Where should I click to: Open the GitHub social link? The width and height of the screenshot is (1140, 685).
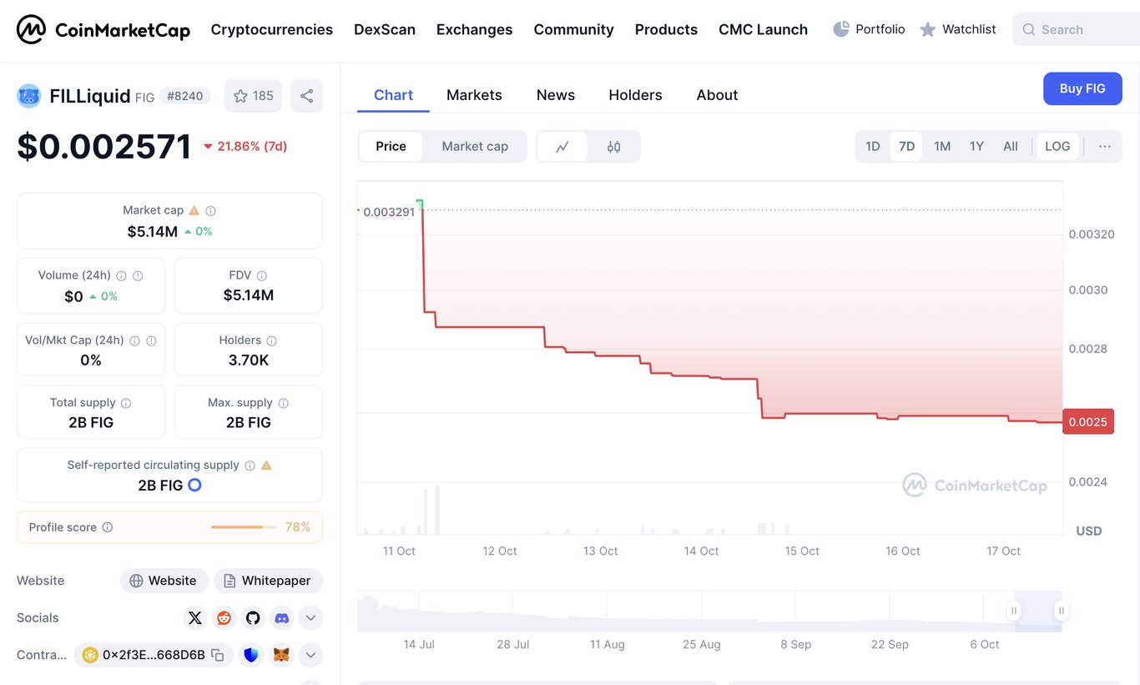253,618
